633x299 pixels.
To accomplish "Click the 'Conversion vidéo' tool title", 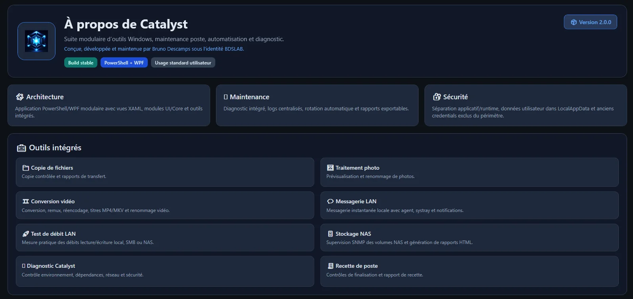I will 53,201.
